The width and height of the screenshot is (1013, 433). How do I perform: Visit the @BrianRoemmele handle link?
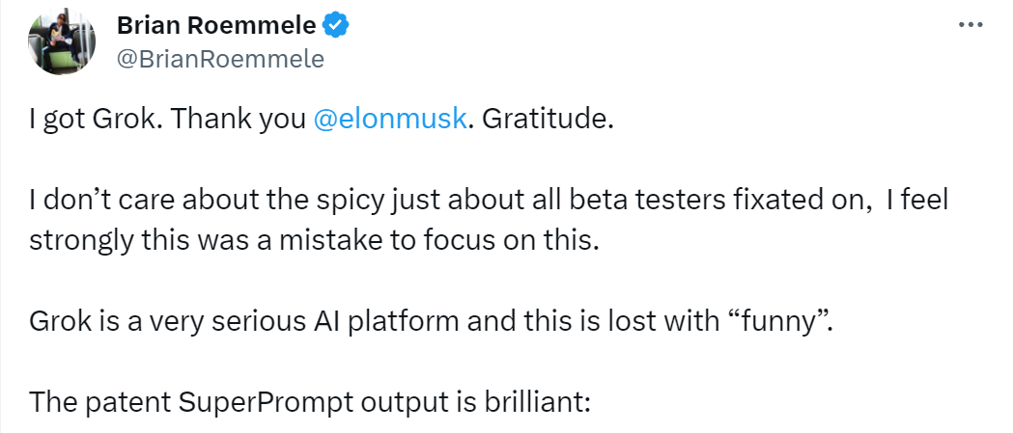coord(220,60)
